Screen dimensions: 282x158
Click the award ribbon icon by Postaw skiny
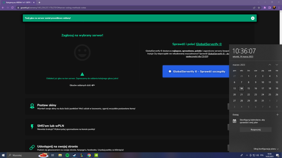tap(32, 106)
